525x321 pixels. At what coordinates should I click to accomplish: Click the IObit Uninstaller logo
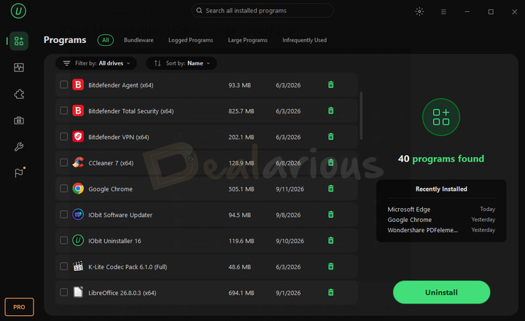point(18,11)
